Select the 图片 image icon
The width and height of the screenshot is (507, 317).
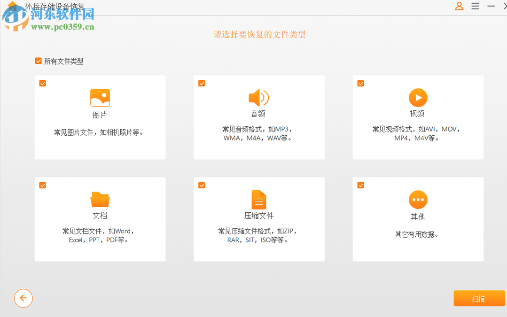(100, 98)
